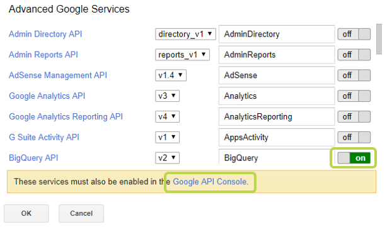
Task: Confirm with the OK button
Action: (x=26, y=213)
